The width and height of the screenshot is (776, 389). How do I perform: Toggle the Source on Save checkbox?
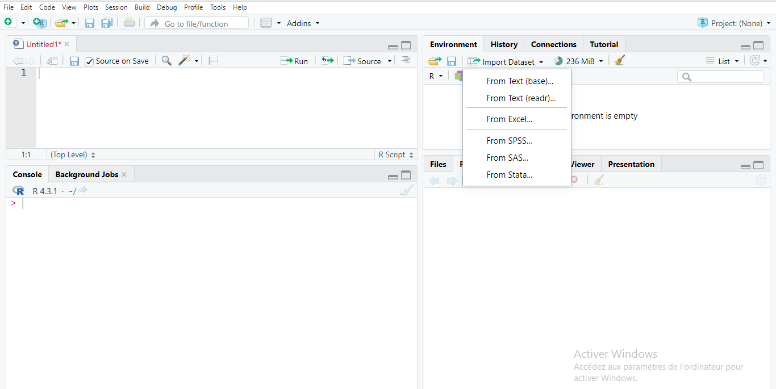(89, 61)
